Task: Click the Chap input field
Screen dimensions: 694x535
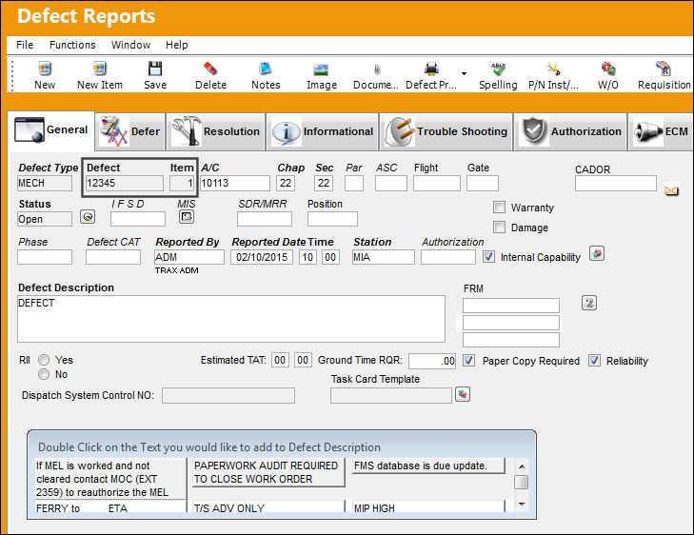Action: 286,183
